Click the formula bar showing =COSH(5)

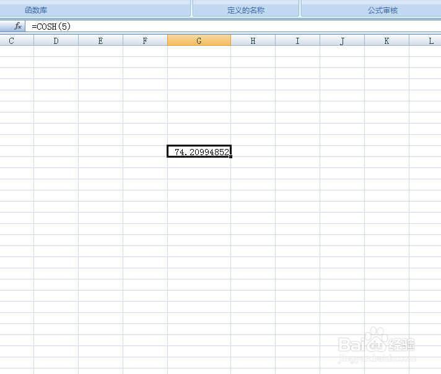(233, 27)
